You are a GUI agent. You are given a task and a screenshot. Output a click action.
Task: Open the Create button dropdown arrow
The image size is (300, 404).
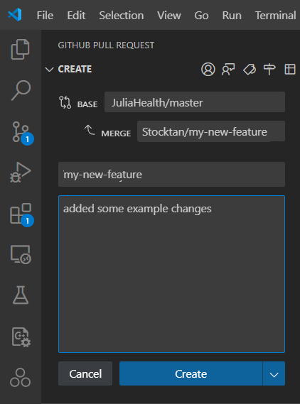pyautogui.click(x=274, y=373)
